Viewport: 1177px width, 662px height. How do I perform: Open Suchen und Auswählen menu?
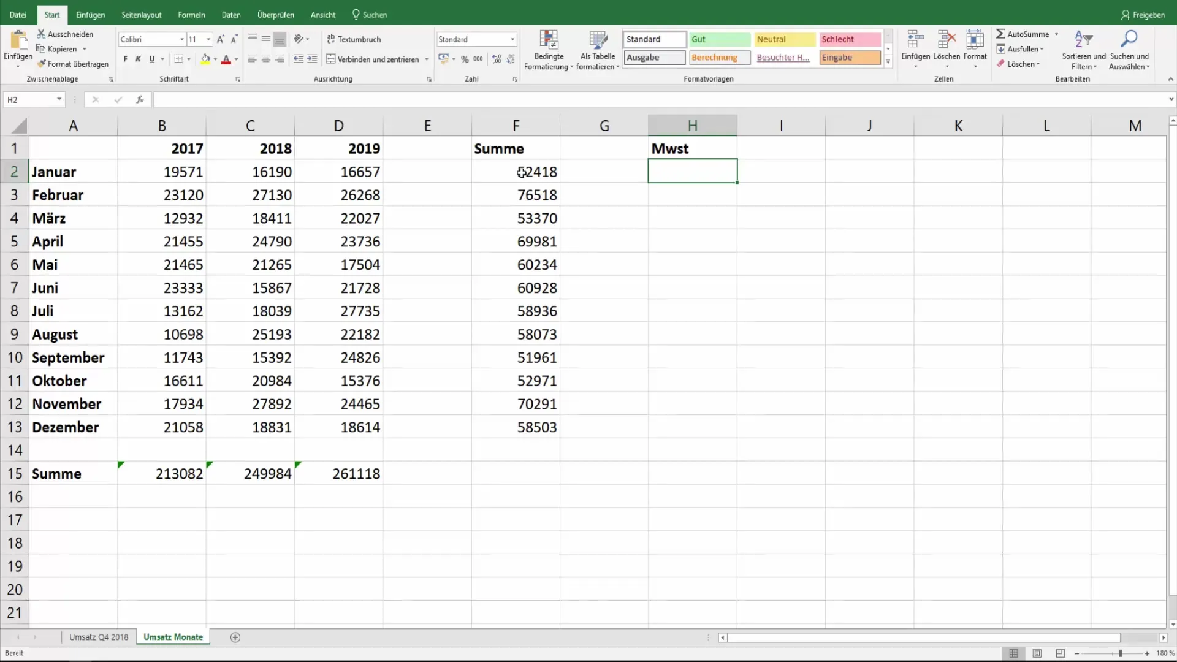point(1129,50)
